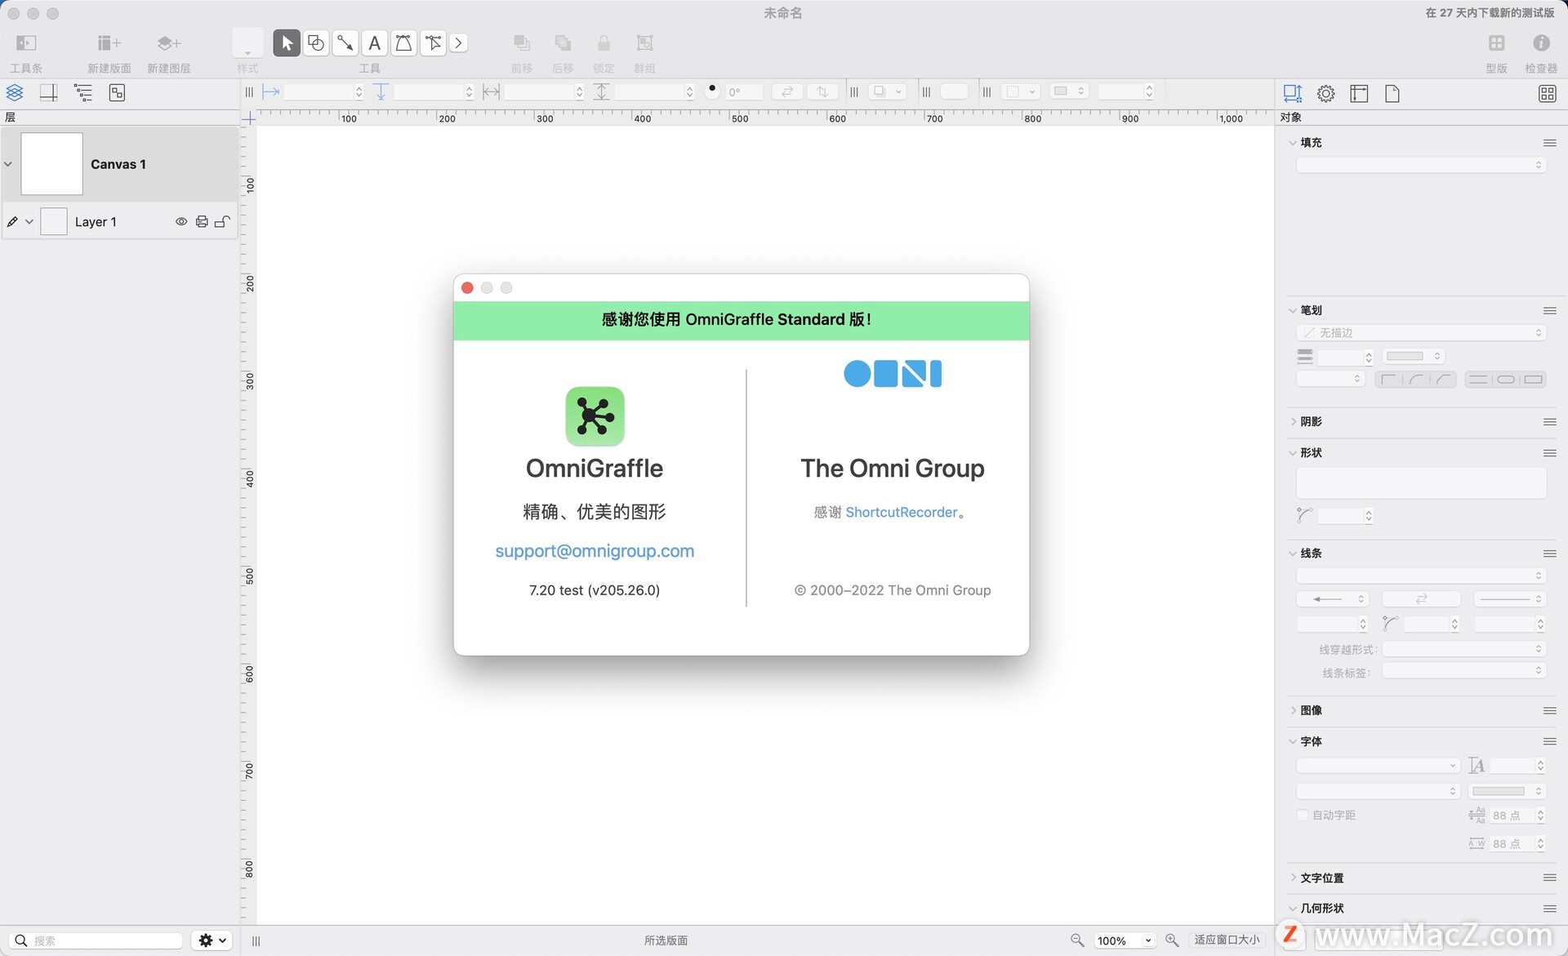Click the Canvas 1 thumbnail
Screen dimensions: 1568x956
pos(51,164)
